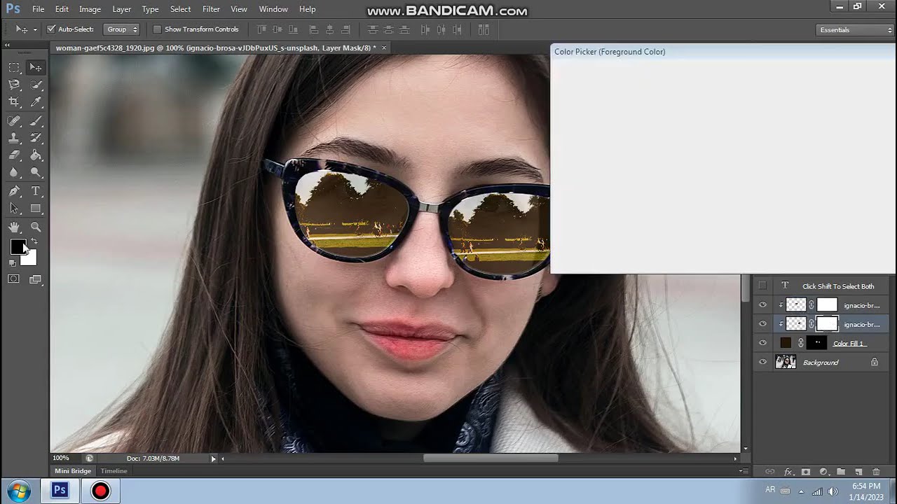Click the Windows Start button
Image resolution: width=897 pixels, height=504 pixels.
point(18,491)
